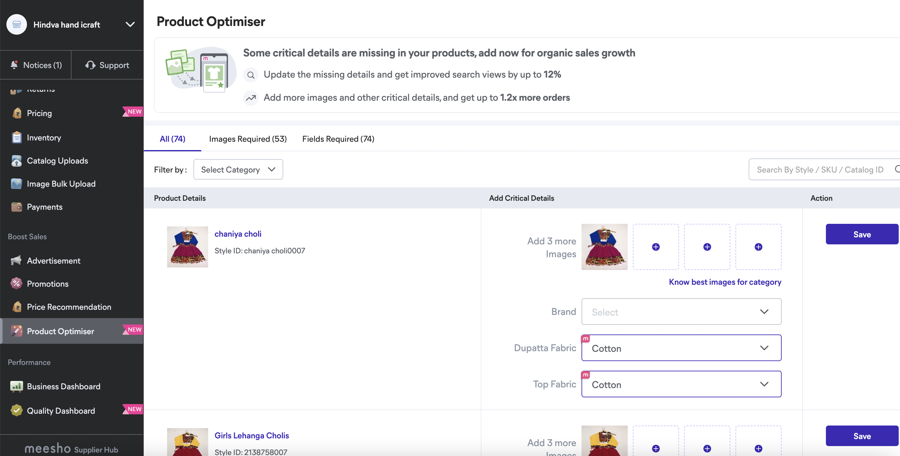The width and height of the screenshot is (900, 456).
Task: Open the Payments section
Action: click(44, 207)
